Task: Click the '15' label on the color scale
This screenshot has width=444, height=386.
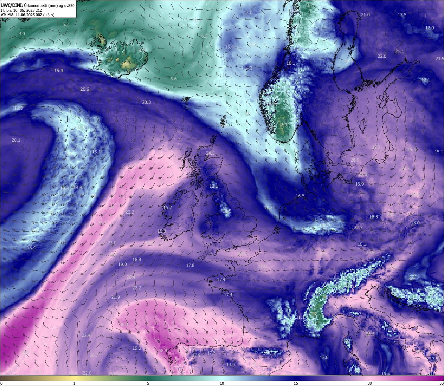Action: point(296,383)
